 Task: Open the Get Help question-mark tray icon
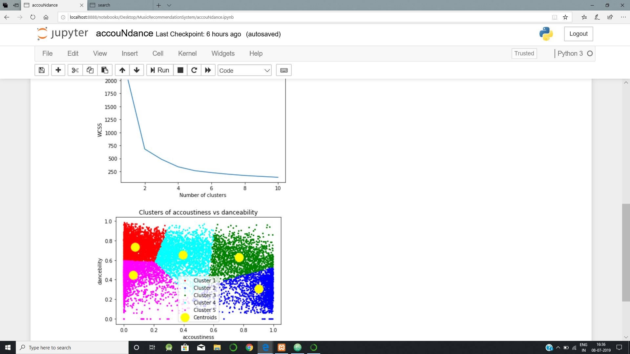(x=549, y=347)
